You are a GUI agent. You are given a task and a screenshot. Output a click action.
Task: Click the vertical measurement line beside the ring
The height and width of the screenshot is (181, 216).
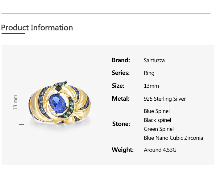click(x=22, y=103)
